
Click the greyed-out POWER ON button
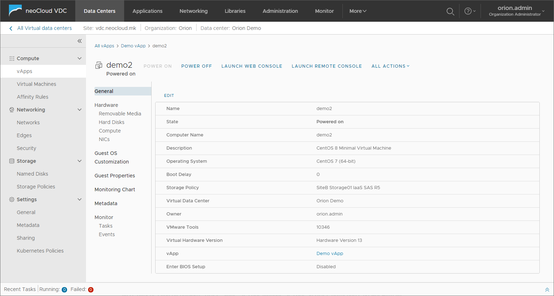(158, 66)
